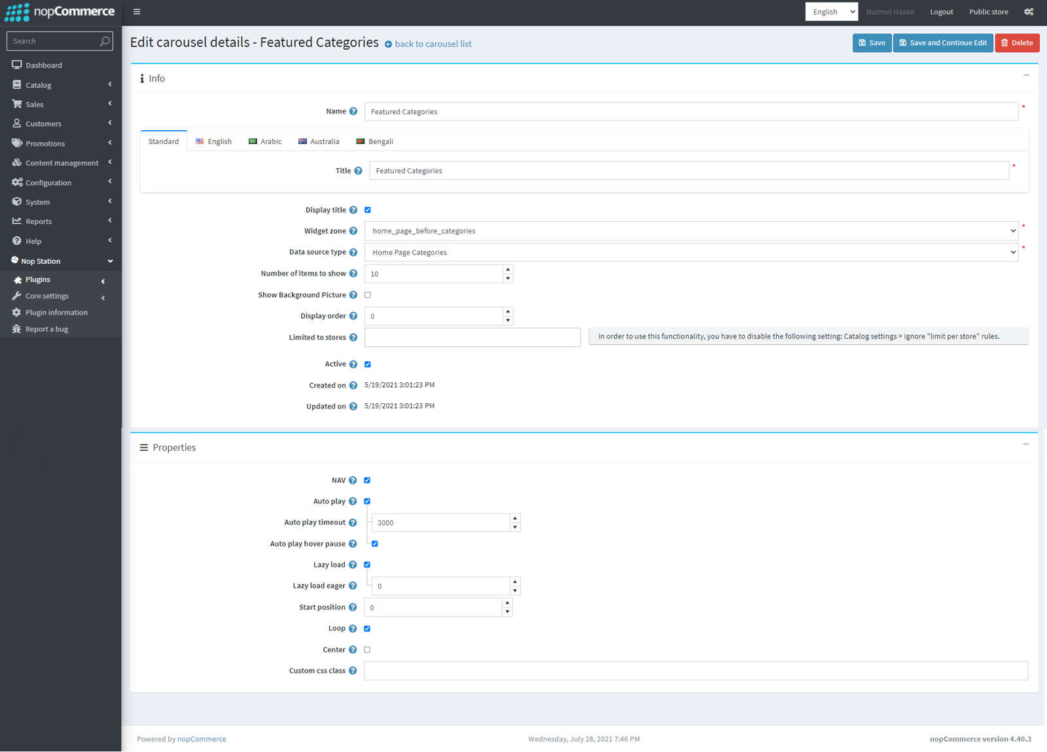Click the help icon next to Auto play timeout

pyautogui.click(x=353, y=523)
